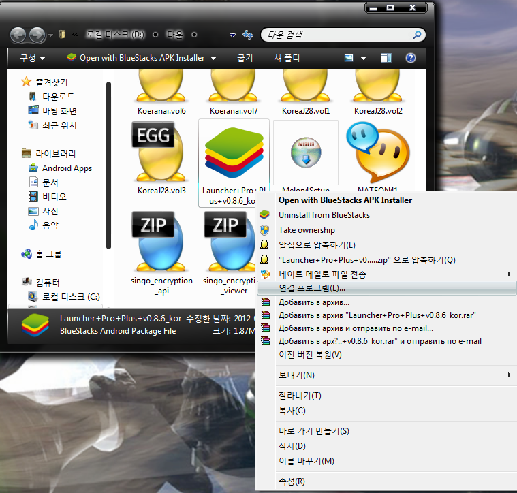This screenshot has width=517, height=493.
Task: Choose Take ownership in context menu
Action: [386, 230]
